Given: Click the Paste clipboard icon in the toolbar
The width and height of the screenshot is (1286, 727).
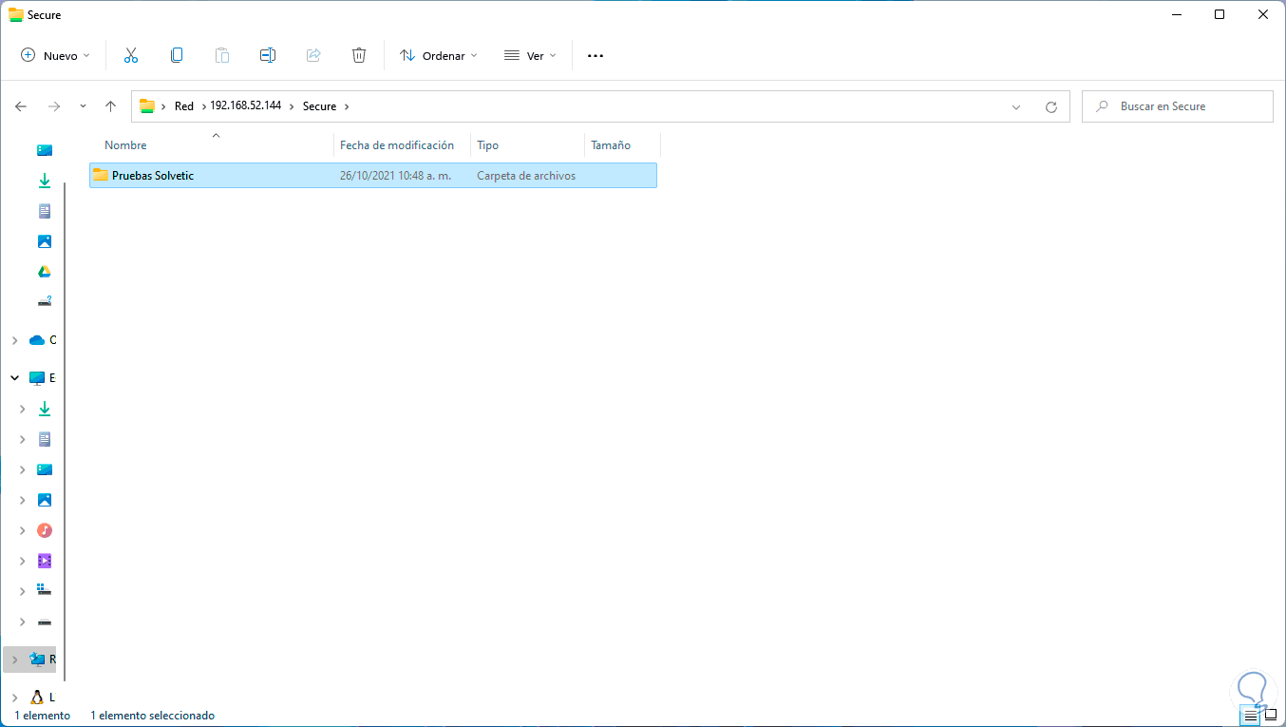Looking at the screenshot, I should (222, 55).
